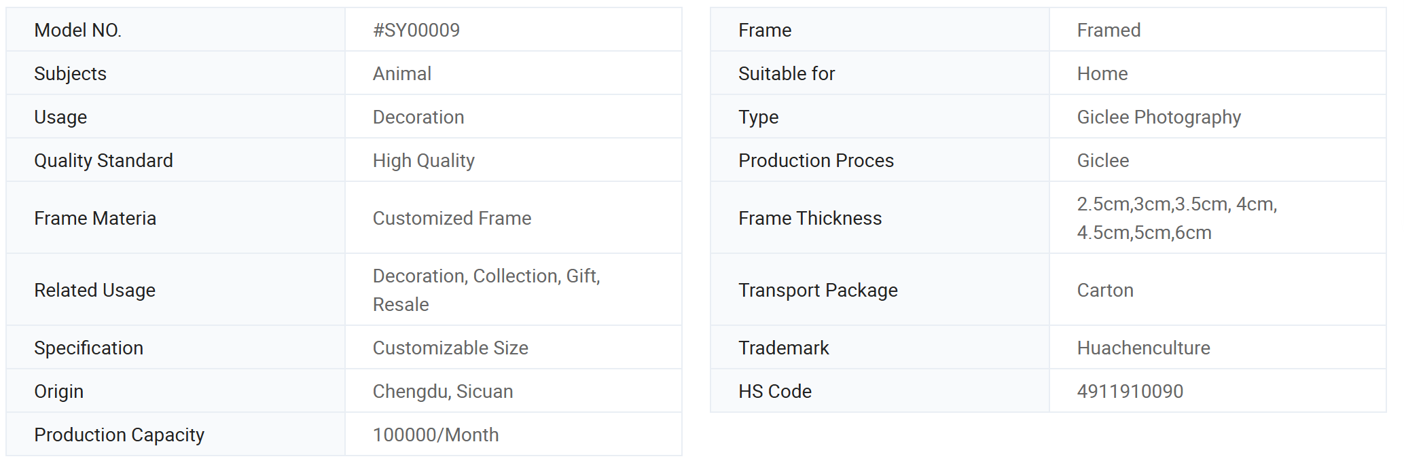Select the High Quality value

[423, 160]
